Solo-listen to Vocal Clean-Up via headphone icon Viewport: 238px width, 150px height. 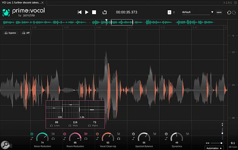119,139
